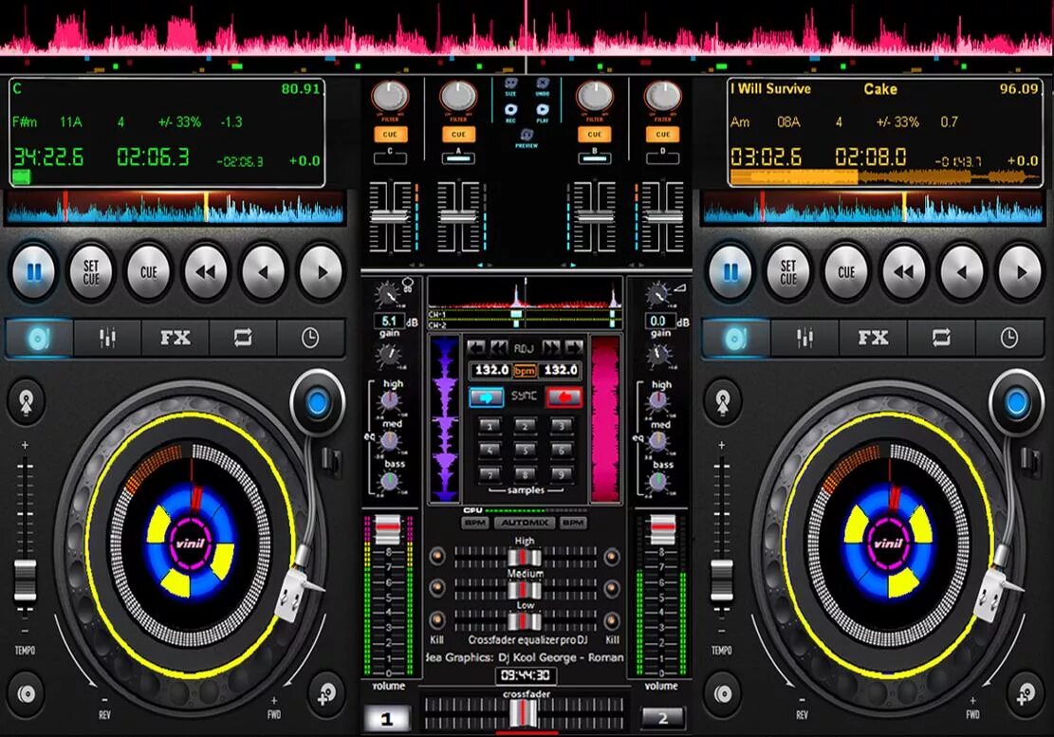The height and width of the screenshot is (737, 1054).
Task: Click the REC icon
Action: pos(510,112)
